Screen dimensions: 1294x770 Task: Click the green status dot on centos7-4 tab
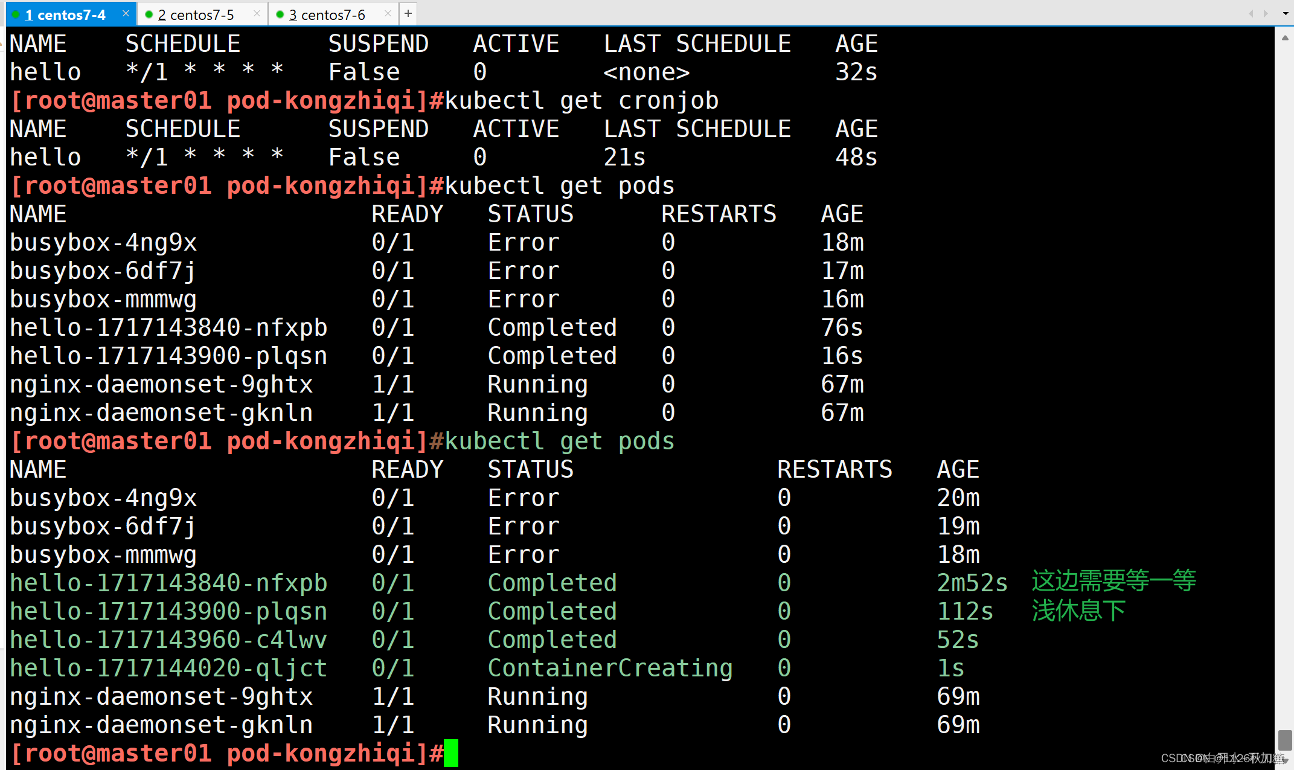pos(16,14)
